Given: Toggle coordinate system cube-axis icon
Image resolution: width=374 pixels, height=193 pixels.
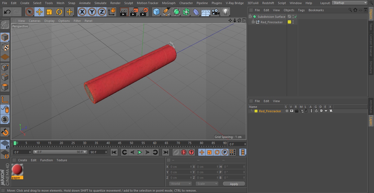Looking at the screenshot, I should tap(112, 12).
